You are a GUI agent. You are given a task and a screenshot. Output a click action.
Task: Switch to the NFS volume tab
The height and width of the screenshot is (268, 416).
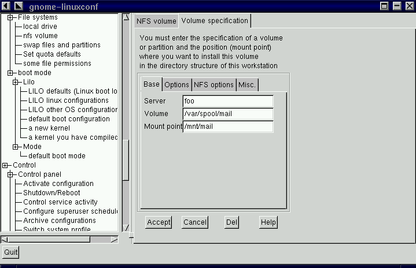coord(156,21)
